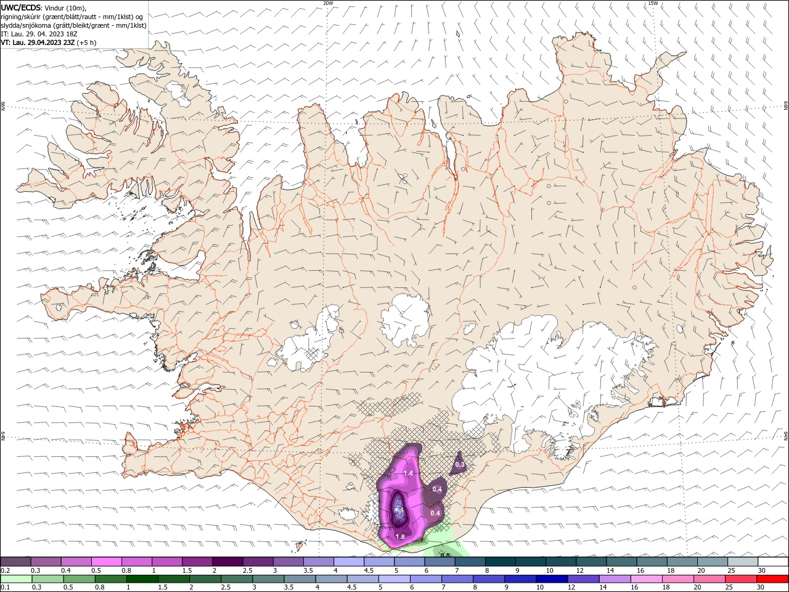Pick the lavender snow swatch between 4 and 4.5
The width and height of the screenshot is (789, 592).
(x=348, y=561)
